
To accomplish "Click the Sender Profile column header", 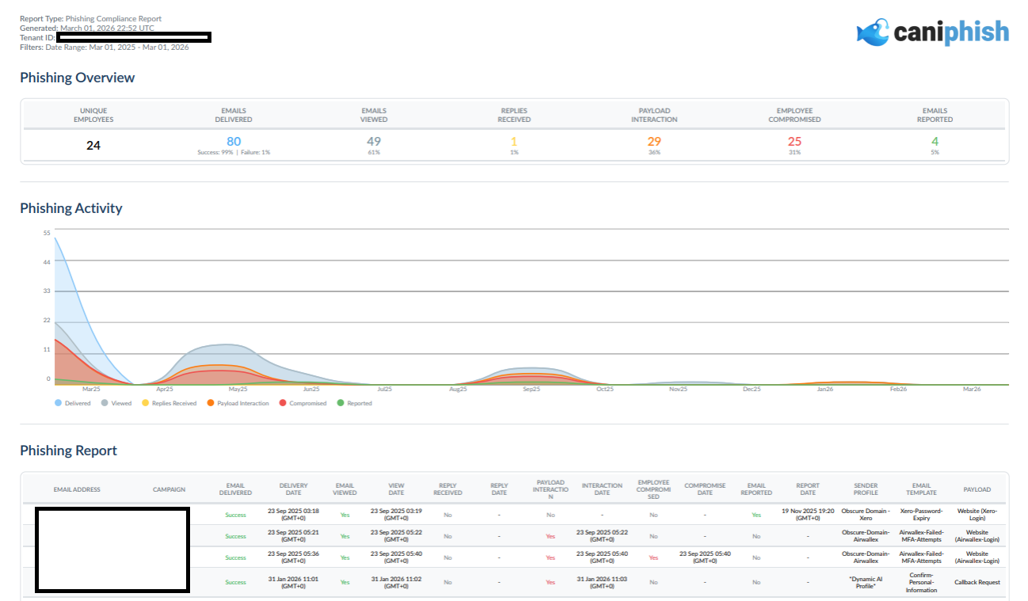I will (x=866, y=489).
